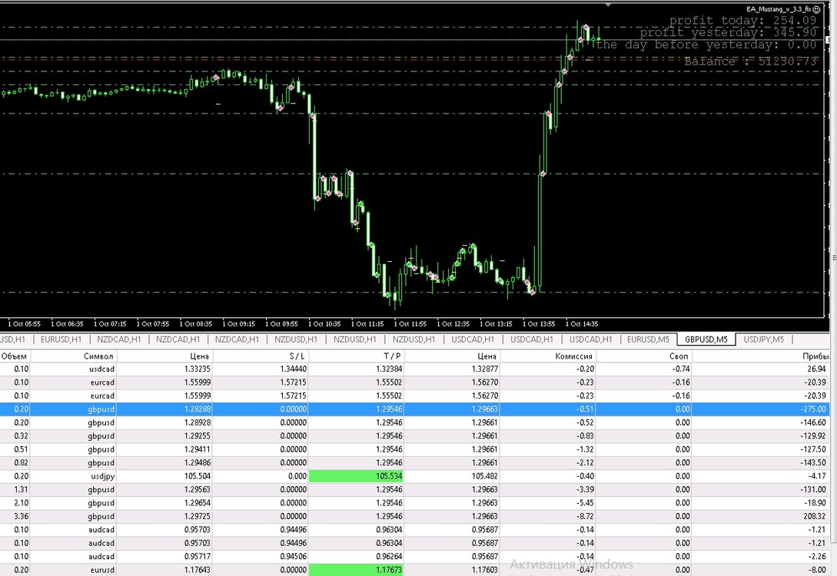This screenshot has width=837, height=576.
Task: Click the chart shift triangle marker at the chart top
Action: tap(608, 5)
